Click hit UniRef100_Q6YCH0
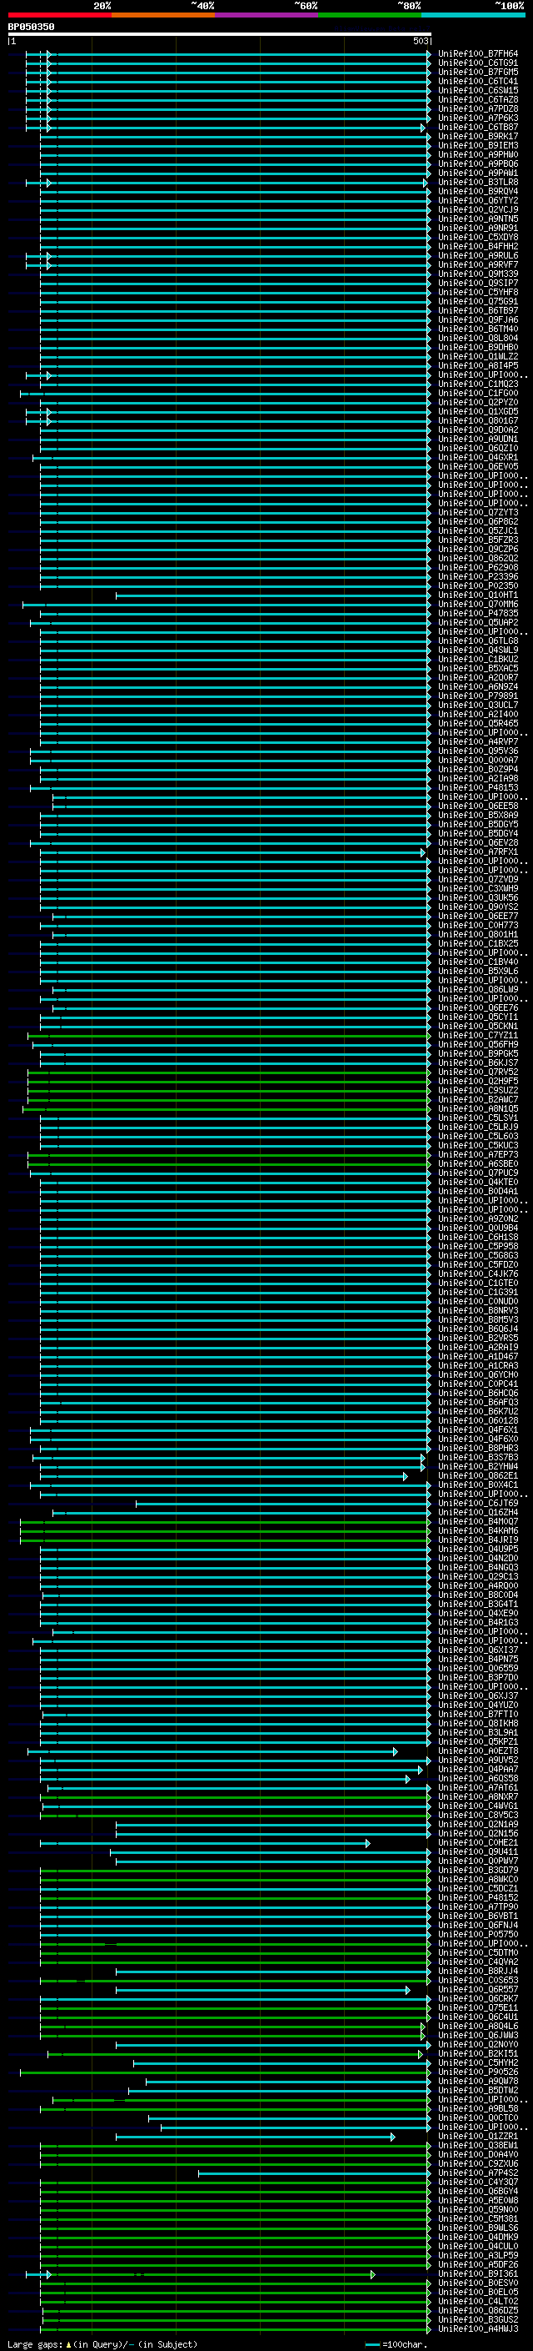The width and height of the screenshot is (533, 2351). point(477,1375)
